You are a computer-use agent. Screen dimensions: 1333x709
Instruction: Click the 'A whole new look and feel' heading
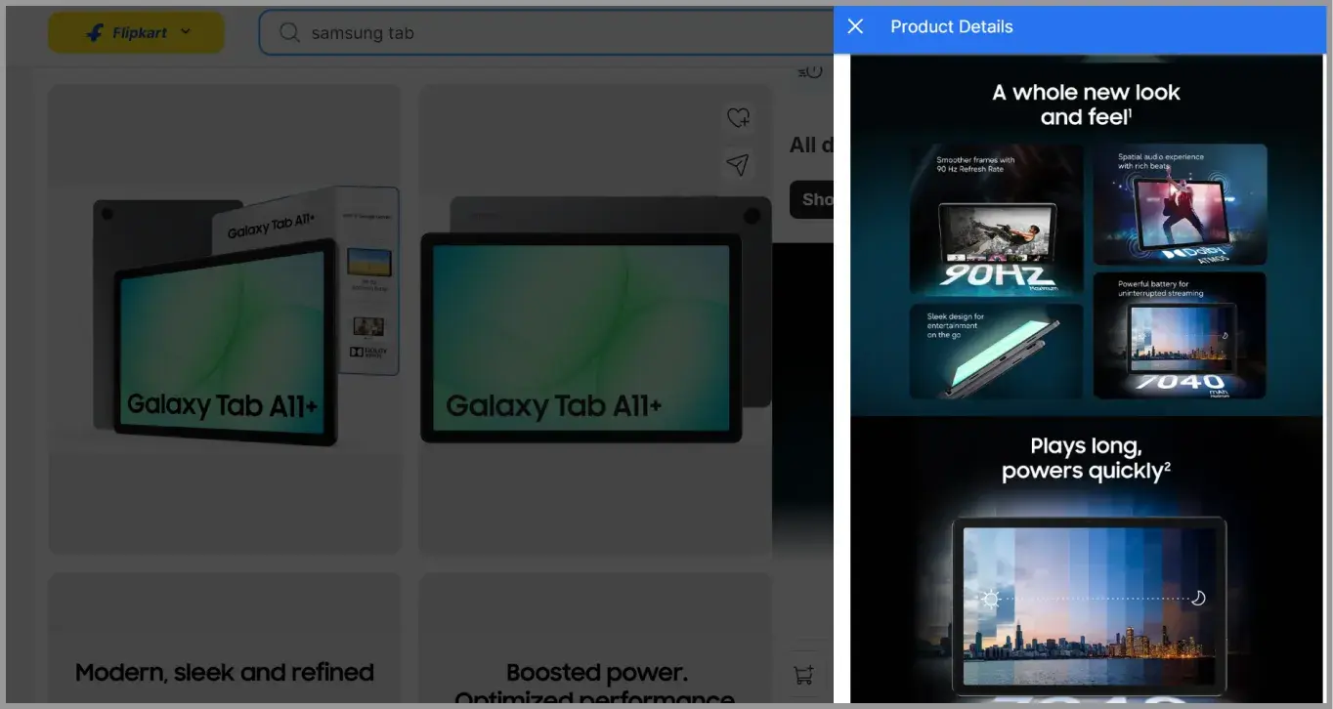[x=1086, y=104]
